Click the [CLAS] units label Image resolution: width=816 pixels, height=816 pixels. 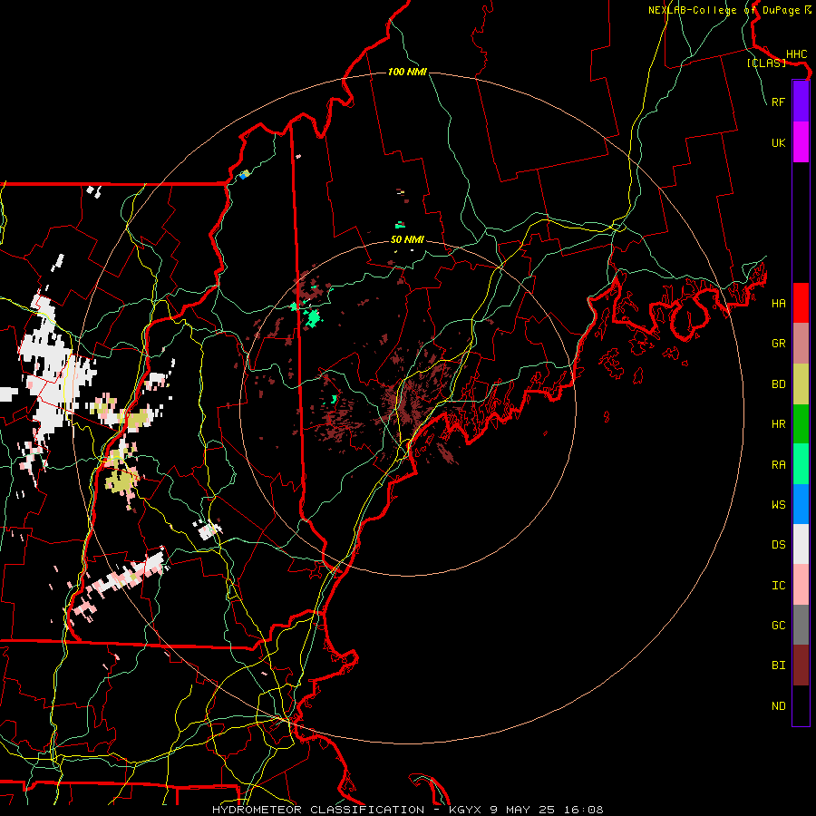coord(766,63)
